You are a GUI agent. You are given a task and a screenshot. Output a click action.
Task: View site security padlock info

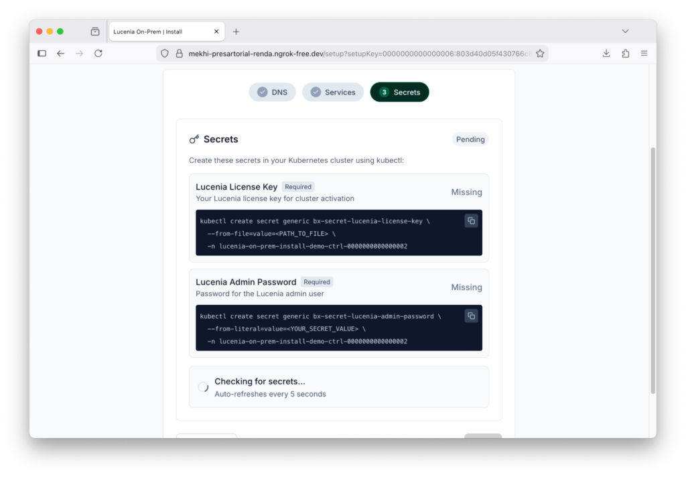(x=179, y=54)
